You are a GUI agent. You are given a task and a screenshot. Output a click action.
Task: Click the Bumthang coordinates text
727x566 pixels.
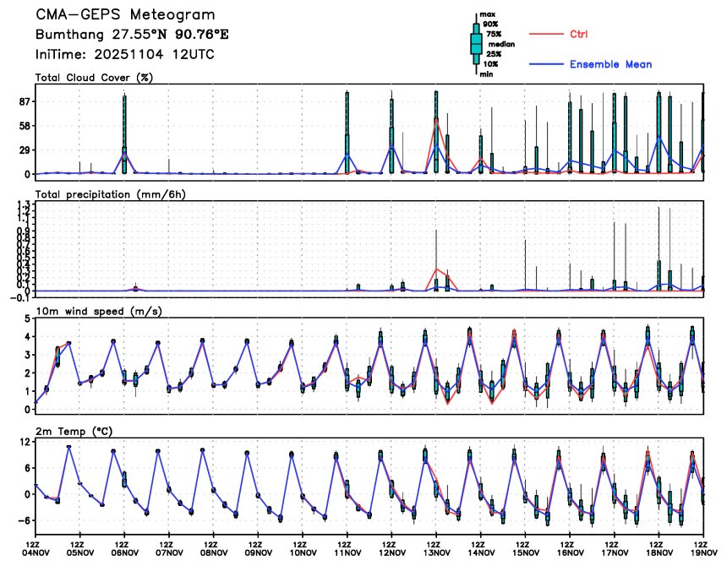[132, 35]
